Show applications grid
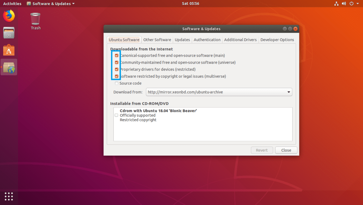Image resolution: width=363 pixels, height=205 pixels. [x=9, y=196]
